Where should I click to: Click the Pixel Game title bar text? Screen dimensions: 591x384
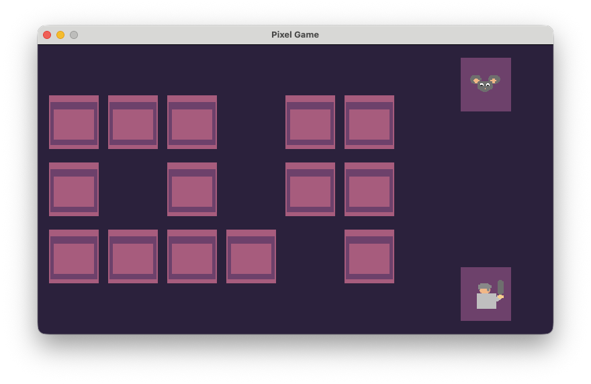[295, 35]
